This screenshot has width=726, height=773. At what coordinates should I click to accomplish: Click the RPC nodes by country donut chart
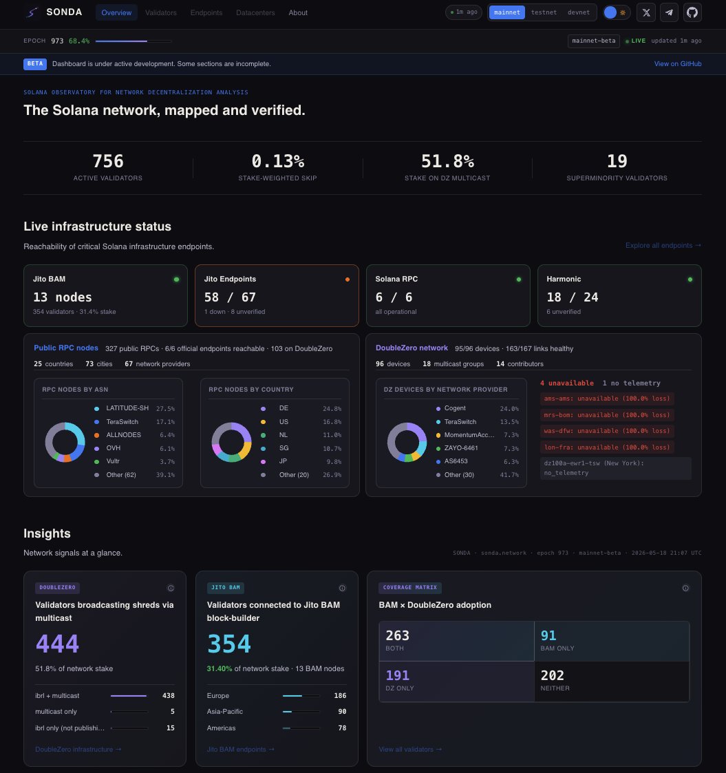click(x=232, y=442)
